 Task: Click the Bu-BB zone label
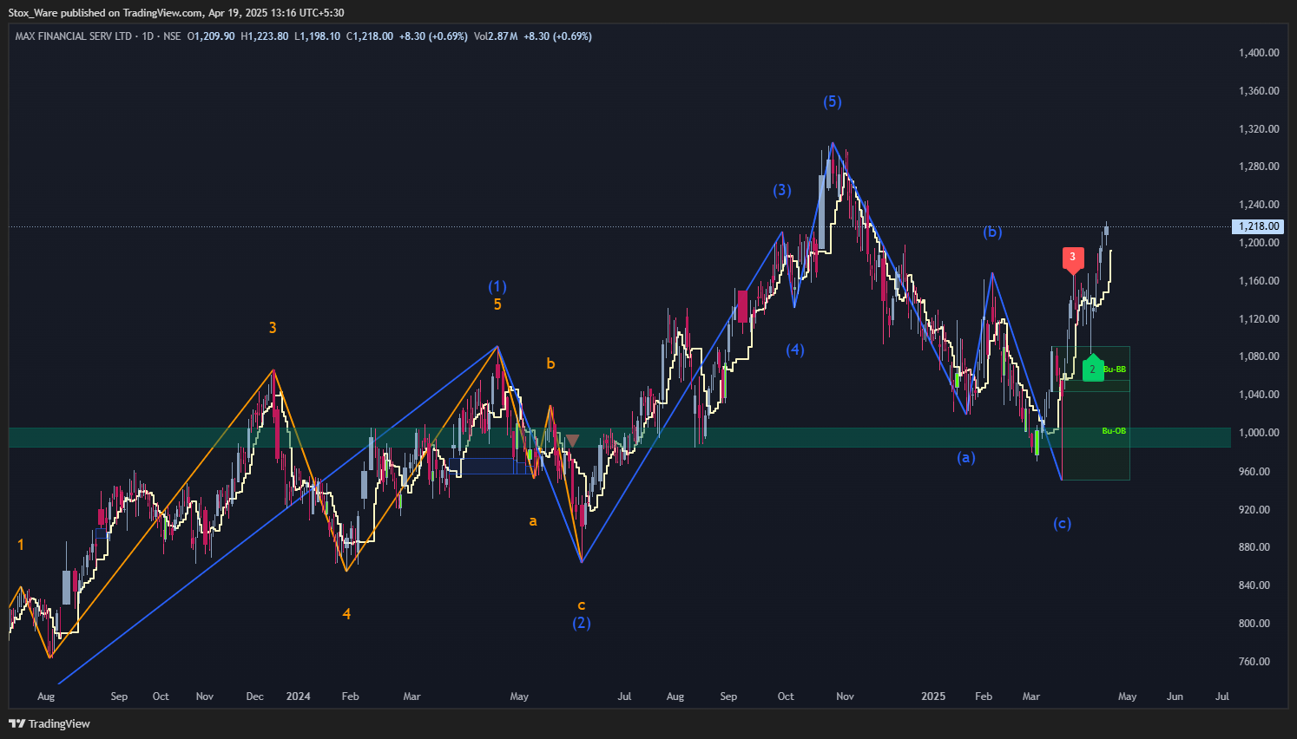(x=1115, y=369)
